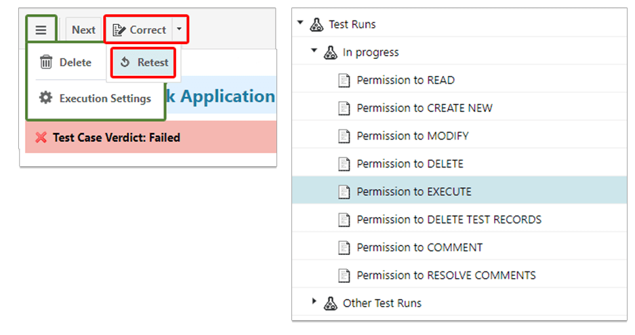Open the dropdown arrow next to Correct
635x335 pixels.
178,30
